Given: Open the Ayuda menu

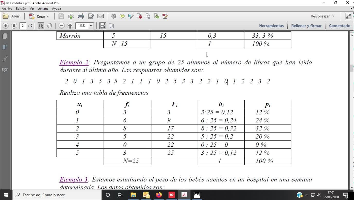Looking at the screenshot, I should tap(56, 9).
